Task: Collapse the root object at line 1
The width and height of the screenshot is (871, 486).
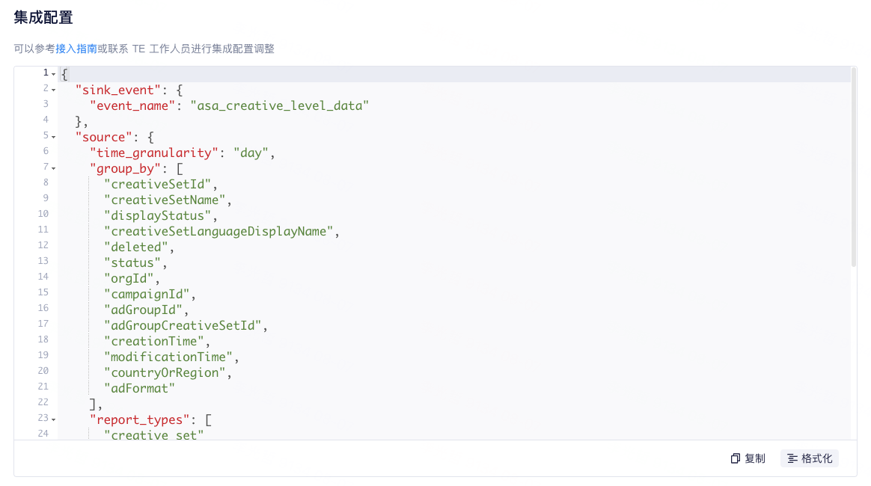Action: pos(54,74)
